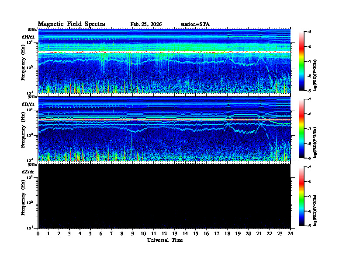
Task: Click the dH/dt spectrogram plot
Action: coord(164,61)
